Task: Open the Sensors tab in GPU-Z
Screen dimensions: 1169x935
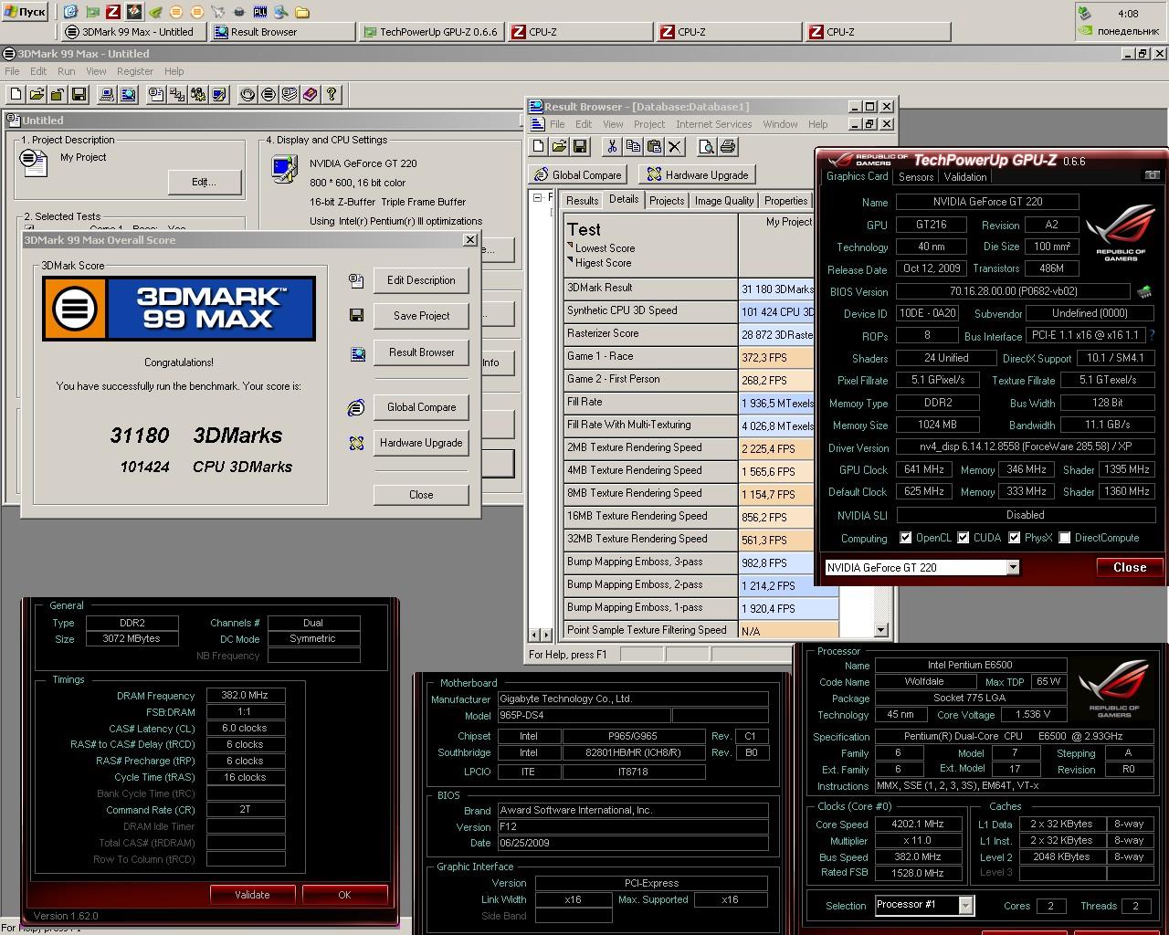Action: 916,177
